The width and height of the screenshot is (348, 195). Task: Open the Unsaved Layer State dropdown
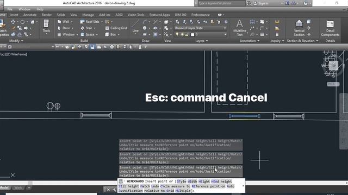point(201,28)
